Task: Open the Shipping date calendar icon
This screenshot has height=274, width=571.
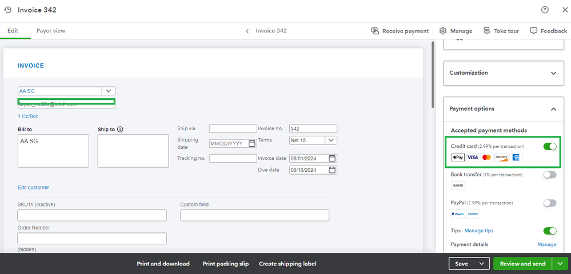Action: pos(251,143)
